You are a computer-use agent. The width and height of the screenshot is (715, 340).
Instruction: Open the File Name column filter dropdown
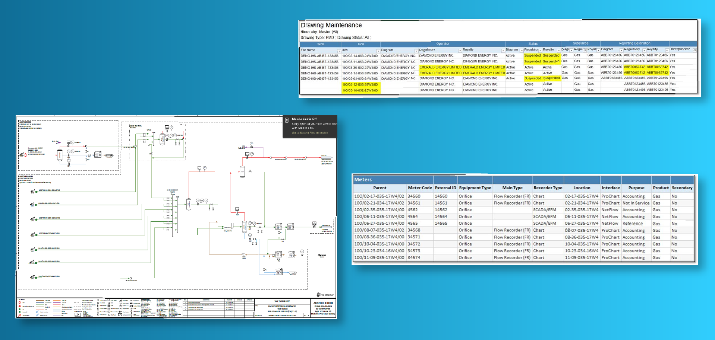pyautogui.click(x=339, y=51)
